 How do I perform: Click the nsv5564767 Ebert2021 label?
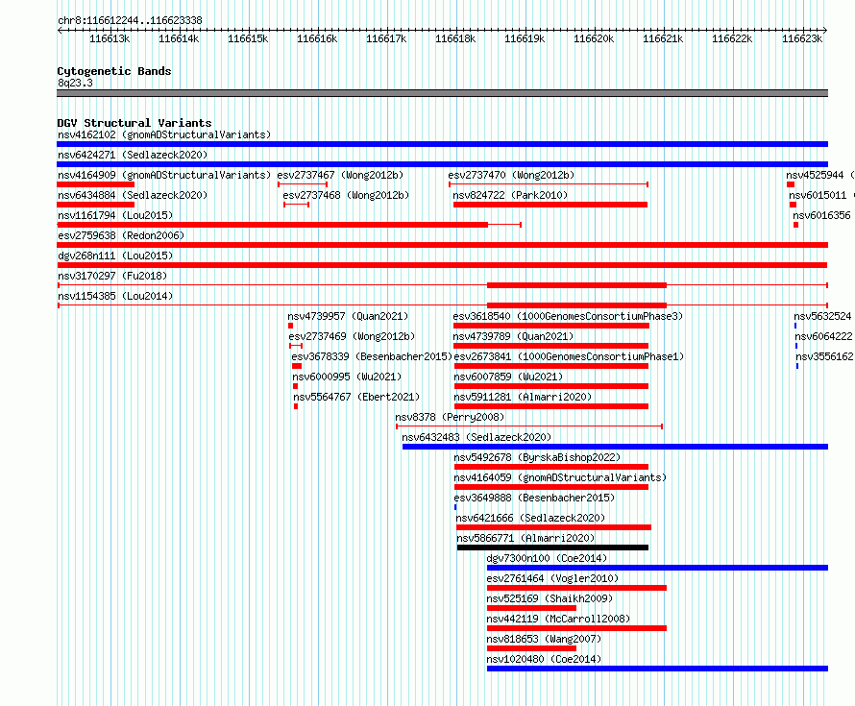click(356, 397)
